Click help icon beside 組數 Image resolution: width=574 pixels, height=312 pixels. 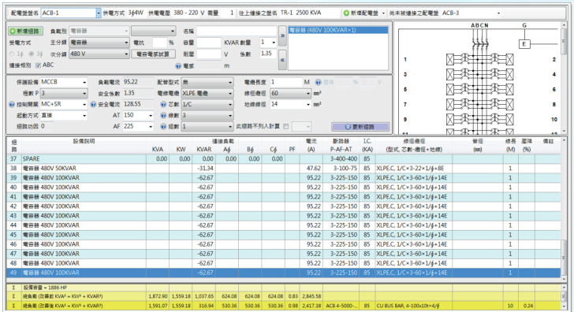click(163, 127)
